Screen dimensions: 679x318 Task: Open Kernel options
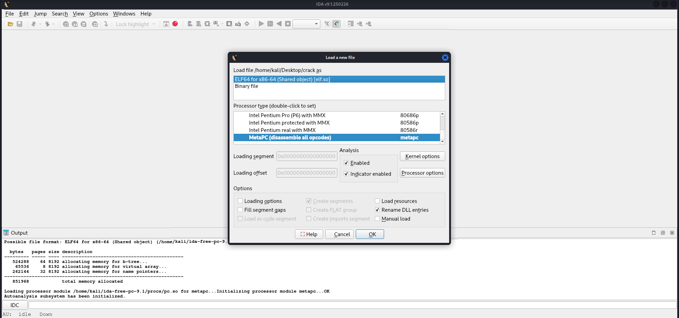(x=423, y=156)
